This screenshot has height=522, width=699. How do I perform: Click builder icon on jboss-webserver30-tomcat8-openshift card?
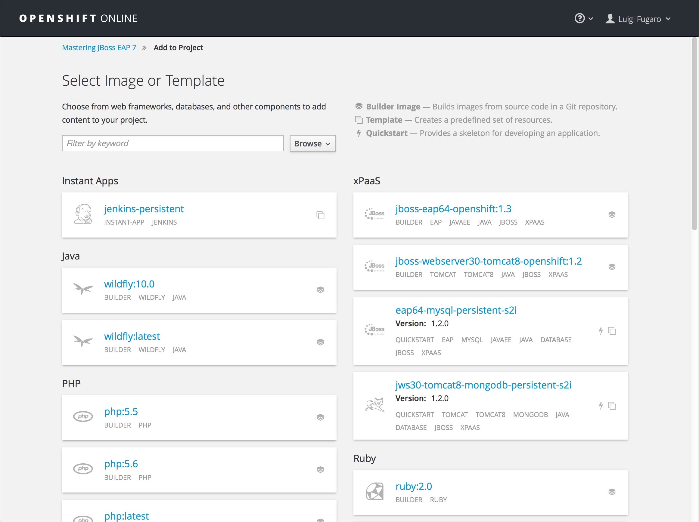click(x=612, y=267)
